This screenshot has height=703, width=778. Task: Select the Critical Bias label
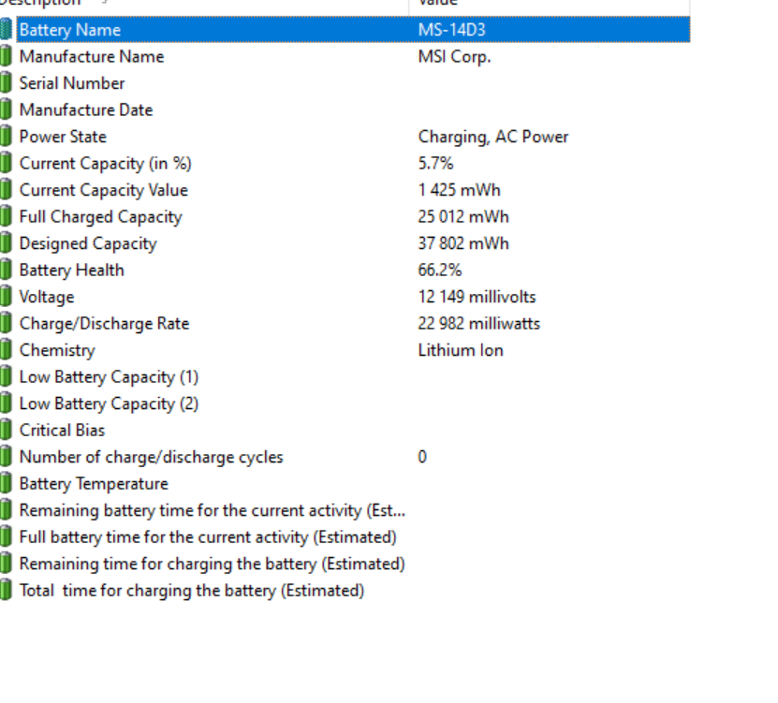(62, 431)
